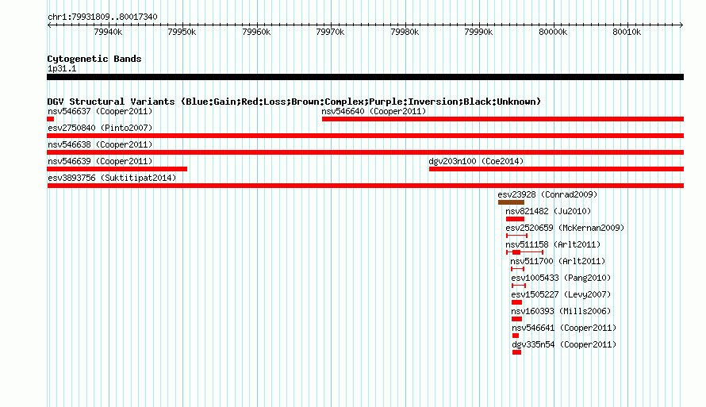706x407 pixels.
Task: Click the red bar under esv3893756
Action: pos(365,186)
